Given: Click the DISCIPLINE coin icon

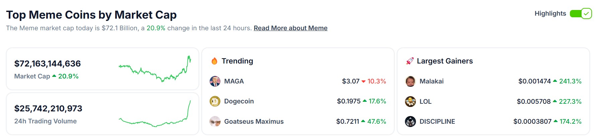Looking at the screenshot, I should click(x=410, y=121).
